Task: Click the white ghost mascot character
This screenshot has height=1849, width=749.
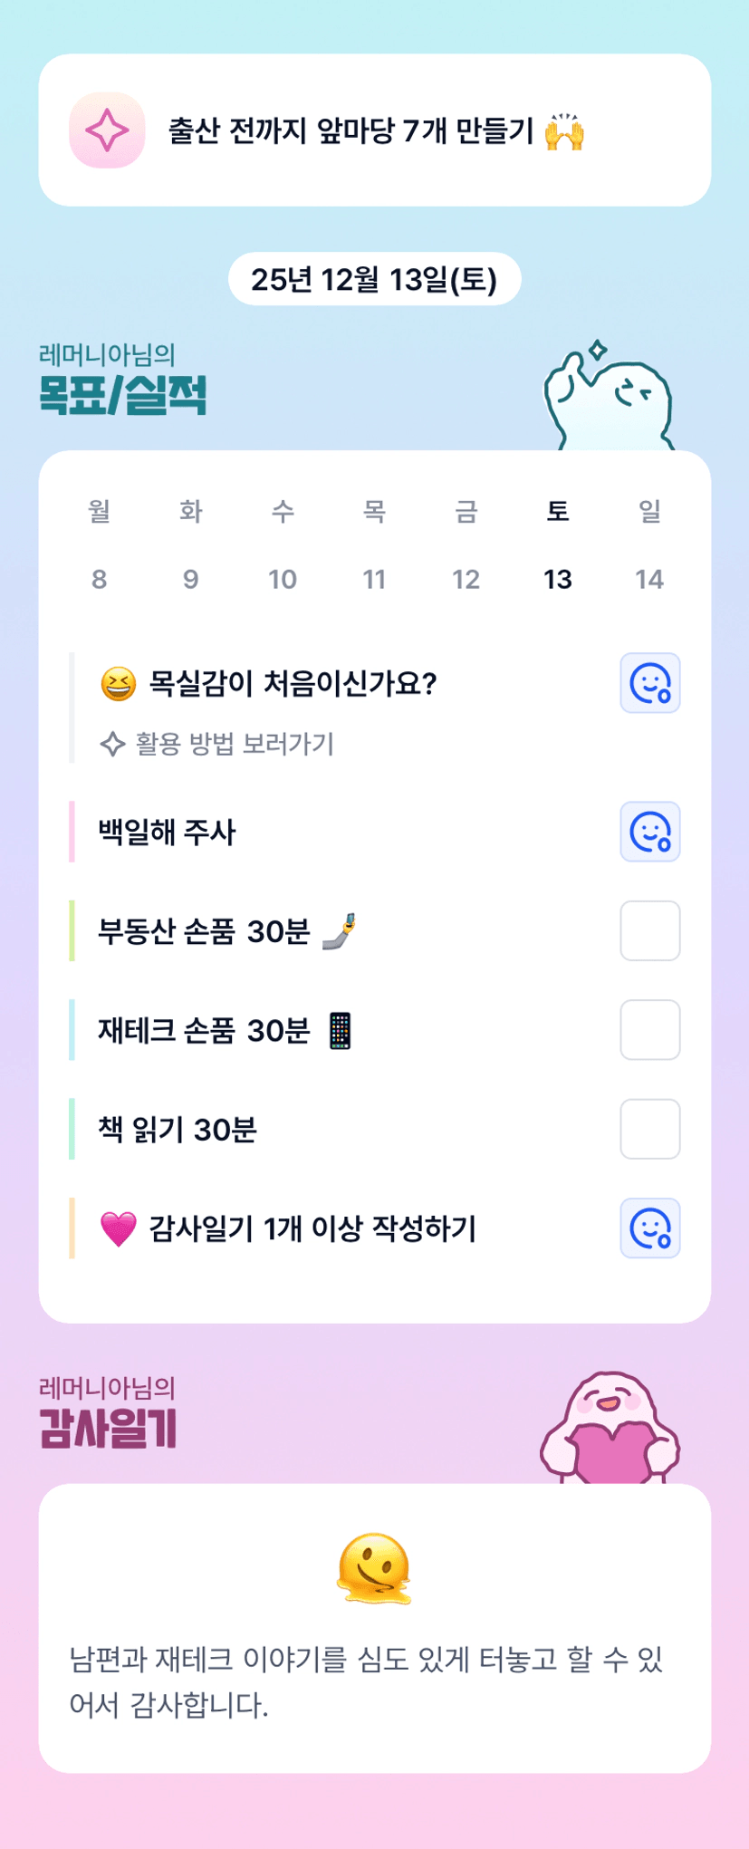Action: pyautogui.click(x=610, y=400)
